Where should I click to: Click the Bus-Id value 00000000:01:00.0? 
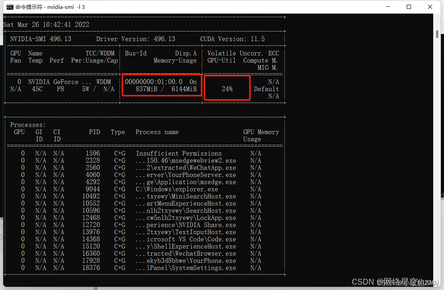(154, 82)
